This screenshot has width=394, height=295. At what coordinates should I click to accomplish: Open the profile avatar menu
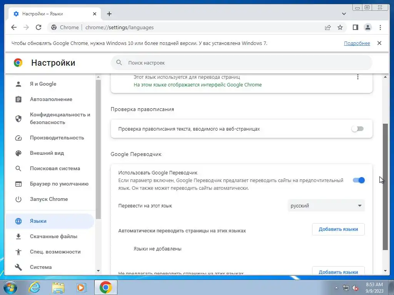[367, 27]
